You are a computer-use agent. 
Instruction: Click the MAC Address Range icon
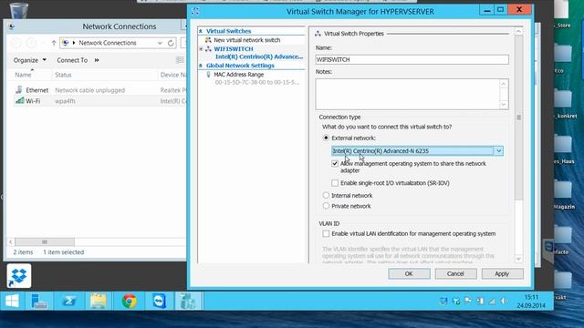[x=209, y=75]
